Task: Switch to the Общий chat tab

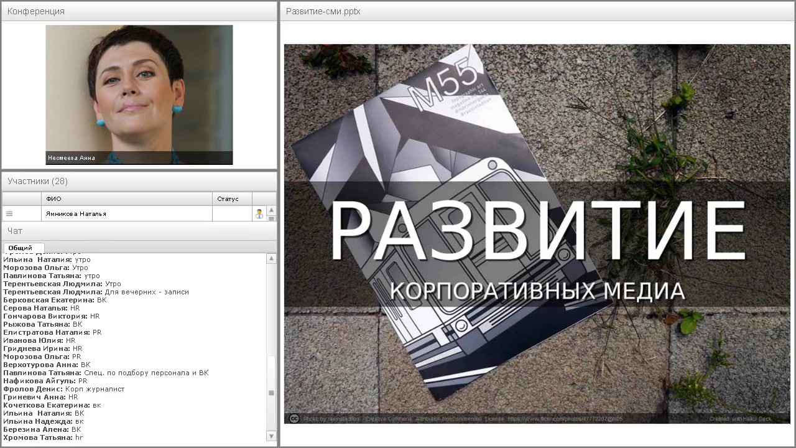Action: click(20, 248)
